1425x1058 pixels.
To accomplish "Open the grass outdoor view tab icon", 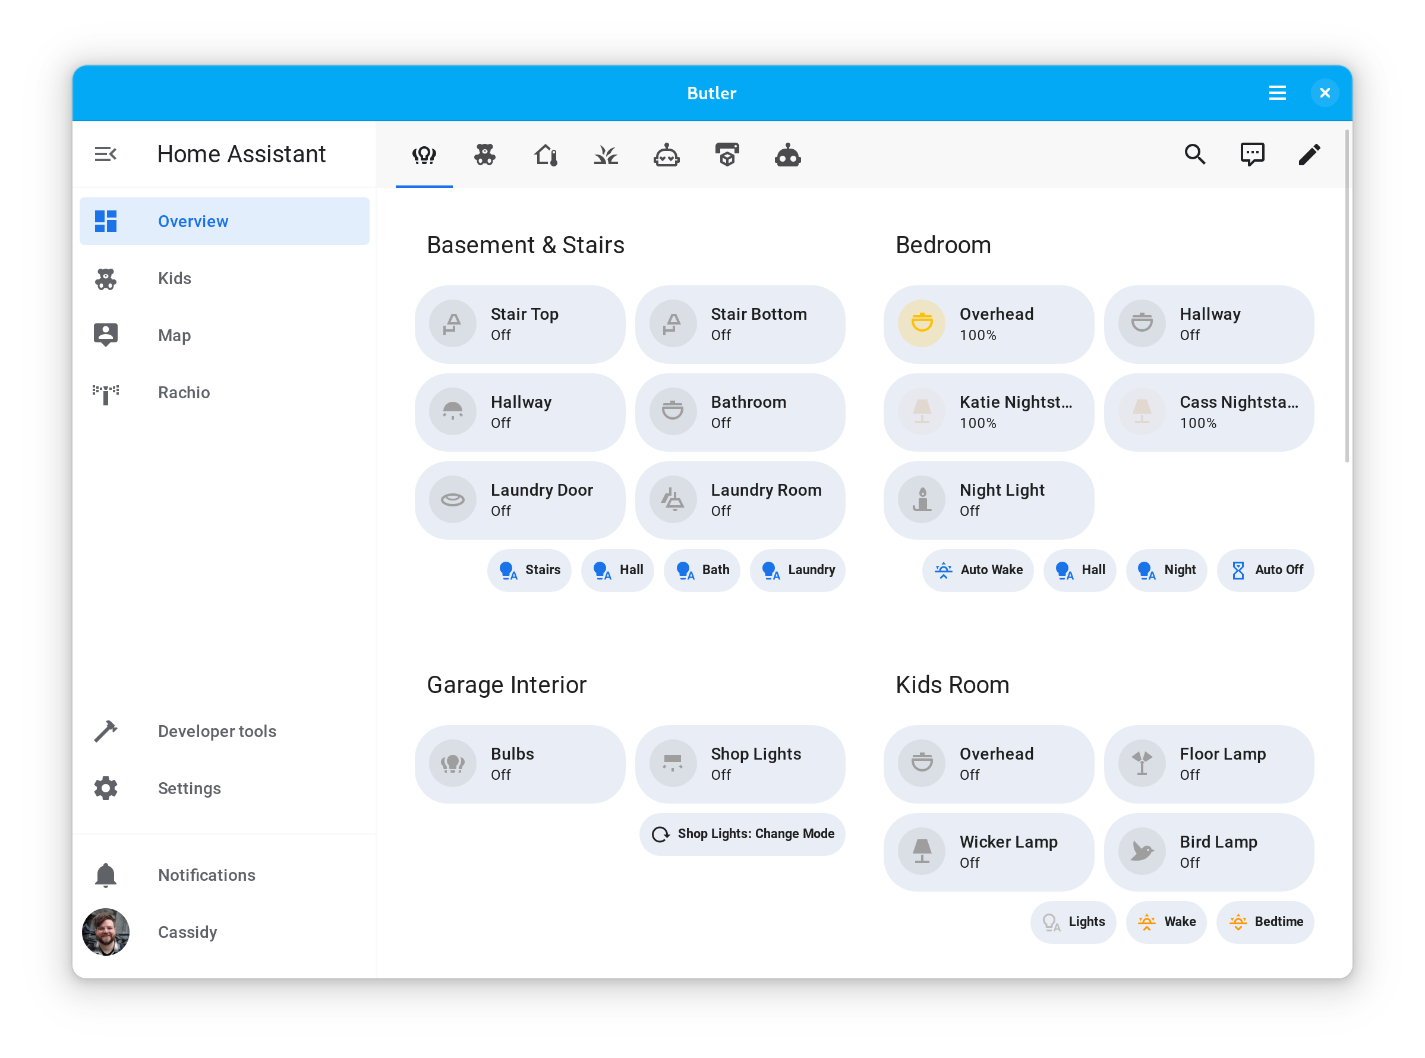I will (606, 155).
